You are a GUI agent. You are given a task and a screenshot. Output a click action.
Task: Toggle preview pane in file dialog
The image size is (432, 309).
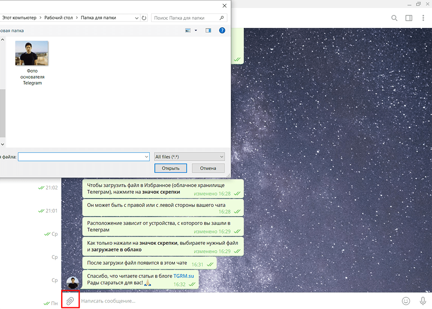point(208,31)
